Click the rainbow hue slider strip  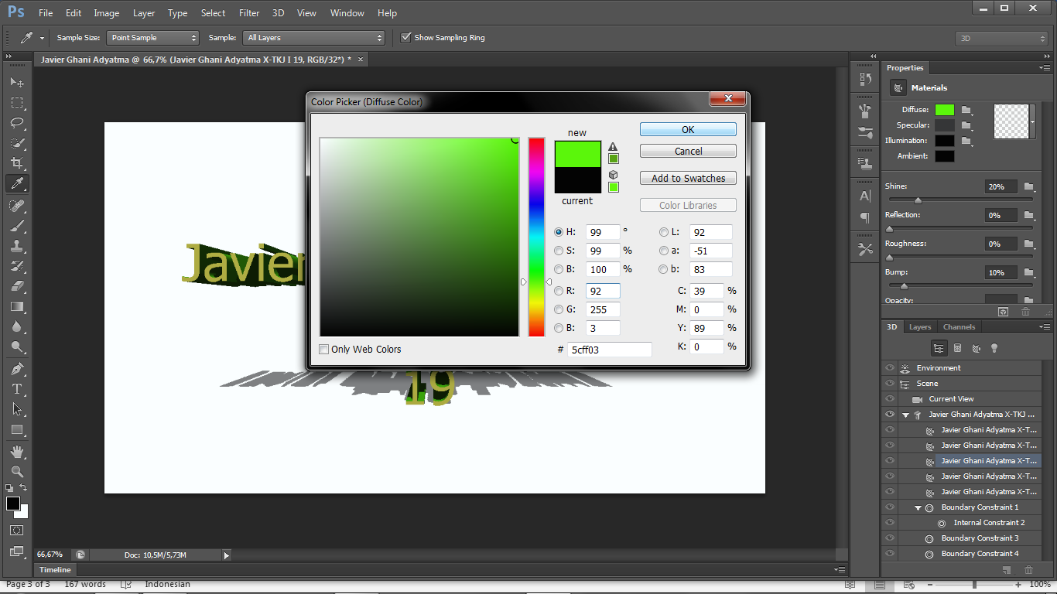click(536, 237)
